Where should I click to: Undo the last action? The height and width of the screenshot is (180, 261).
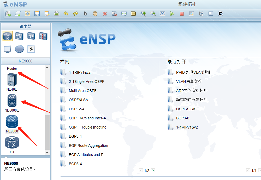[x=66, y=14]
